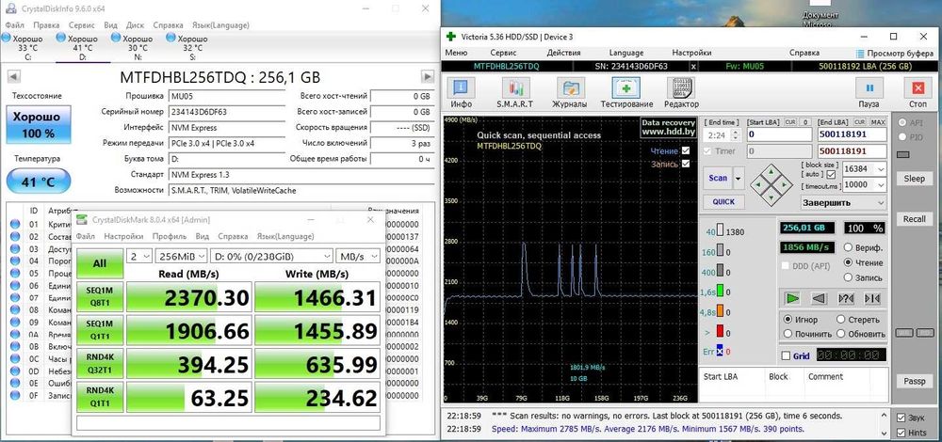Select disk C: status orb in CrystalDiskInfo
This screenshot has width=942, height=442.
[6, 38]
